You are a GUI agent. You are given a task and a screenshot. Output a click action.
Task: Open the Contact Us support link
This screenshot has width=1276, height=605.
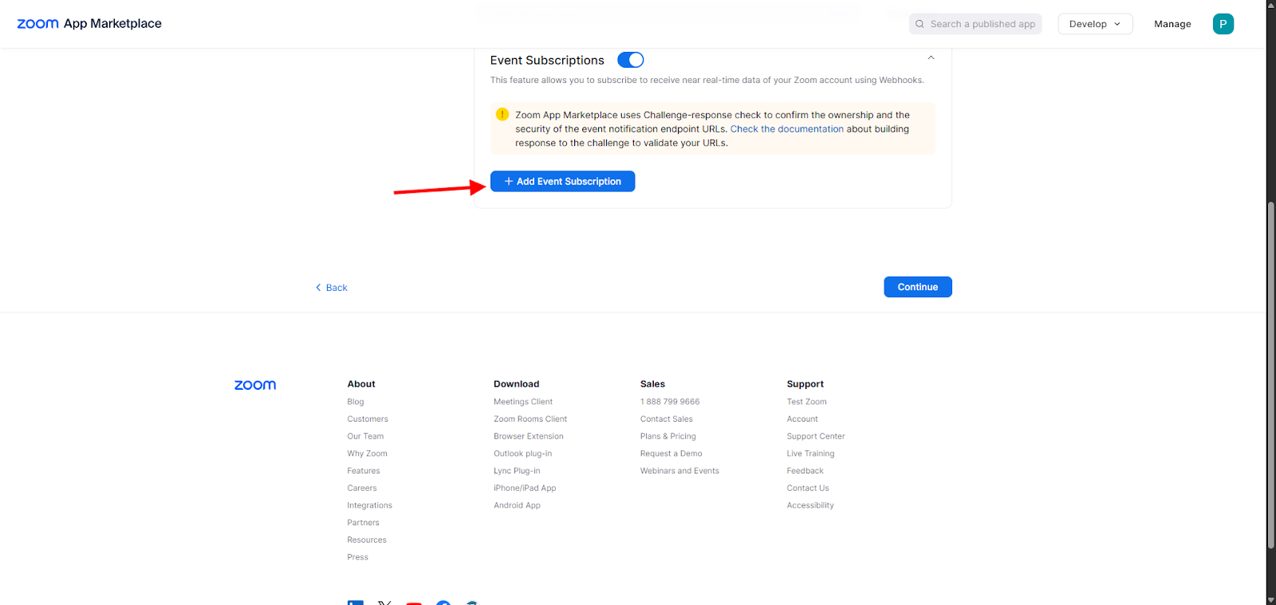808,489
